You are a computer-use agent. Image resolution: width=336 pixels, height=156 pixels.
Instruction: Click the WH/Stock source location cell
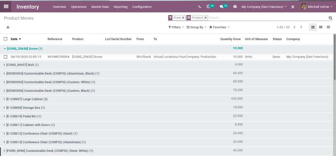click(x=144, y=57)
